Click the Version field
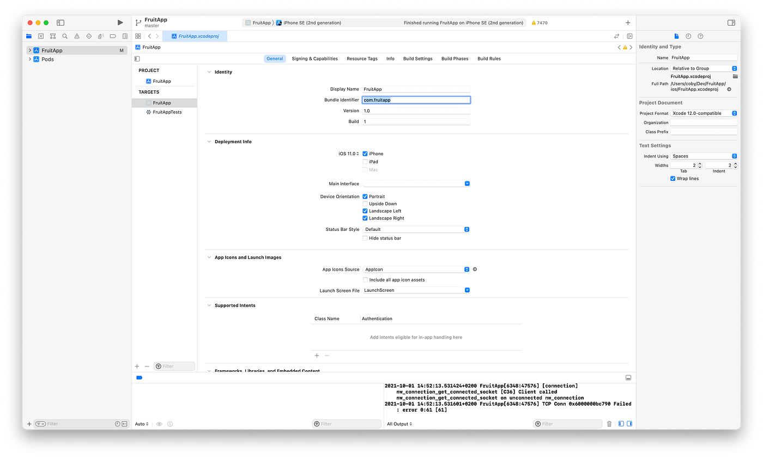The height and width of the screenshot is (459, 763). coord(416,111)
